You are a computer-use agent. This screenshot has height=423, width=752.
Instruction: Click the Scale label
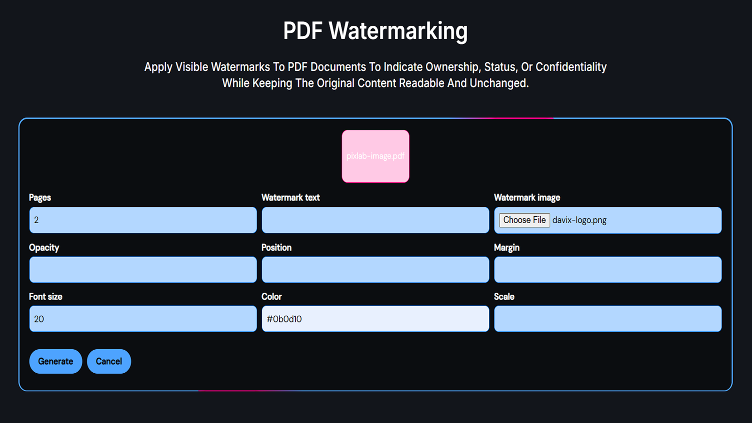[x=504, y=296]
